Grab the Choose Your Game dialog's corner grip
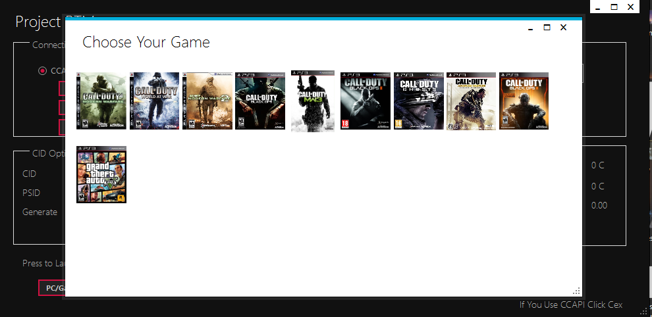652x317 pixels. [x=577, y=291]
